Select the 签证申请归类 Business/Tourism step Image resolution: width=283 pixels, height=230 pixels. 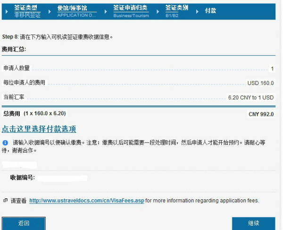tap(131, 11)
